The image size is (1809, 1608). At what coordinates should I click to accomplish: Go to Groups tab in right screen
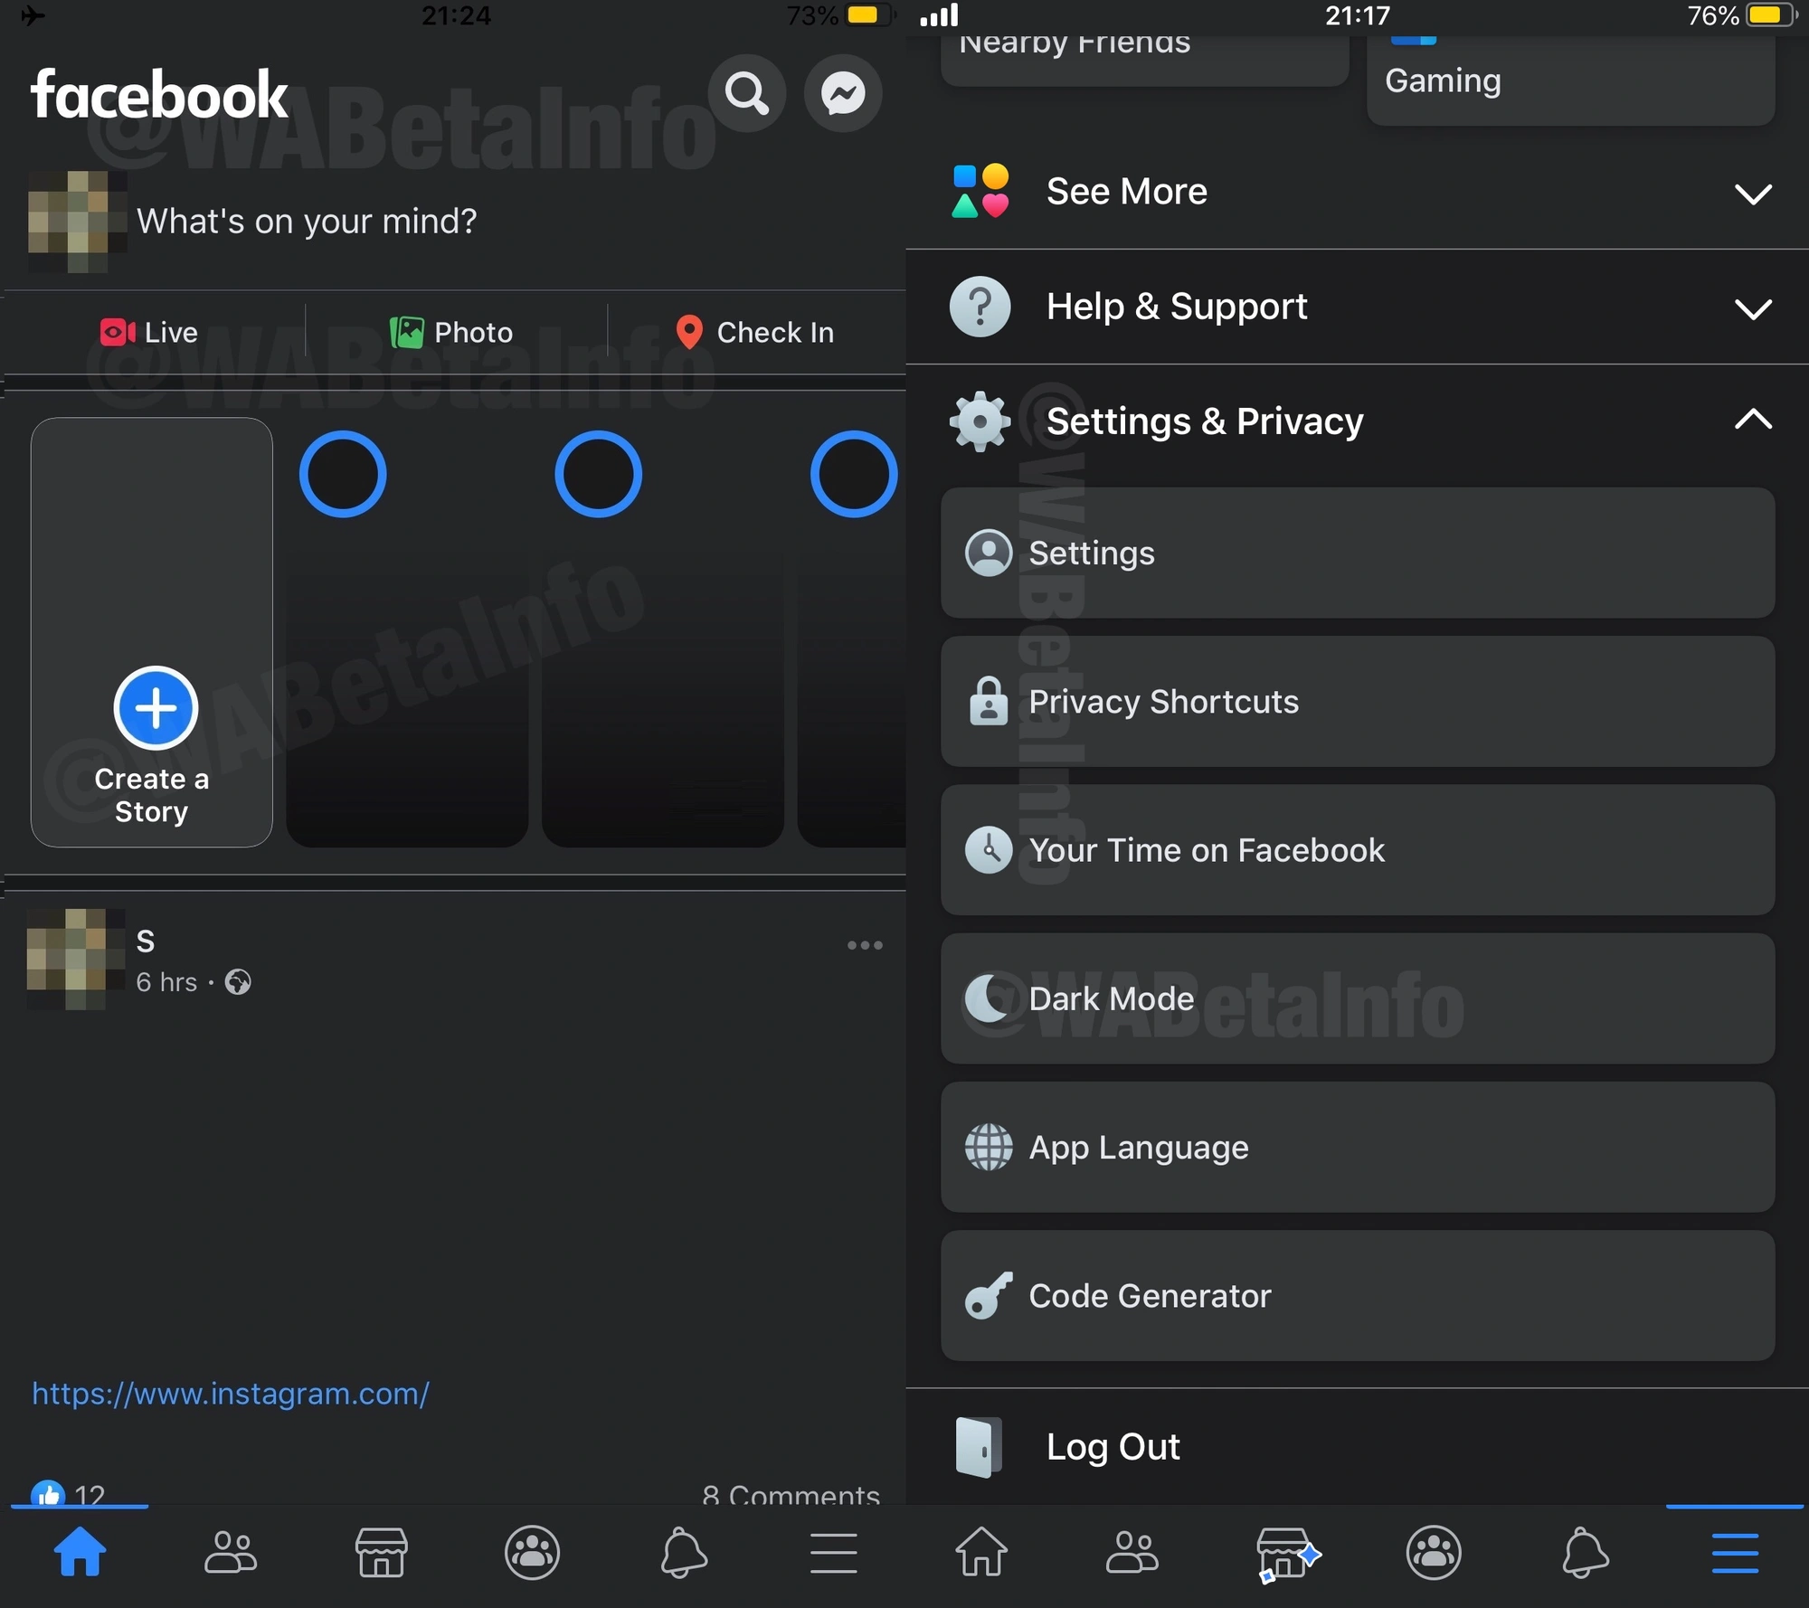click(x=1434, y=1552)
